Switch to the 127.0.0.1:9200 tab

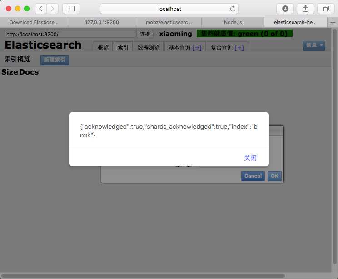102,22
